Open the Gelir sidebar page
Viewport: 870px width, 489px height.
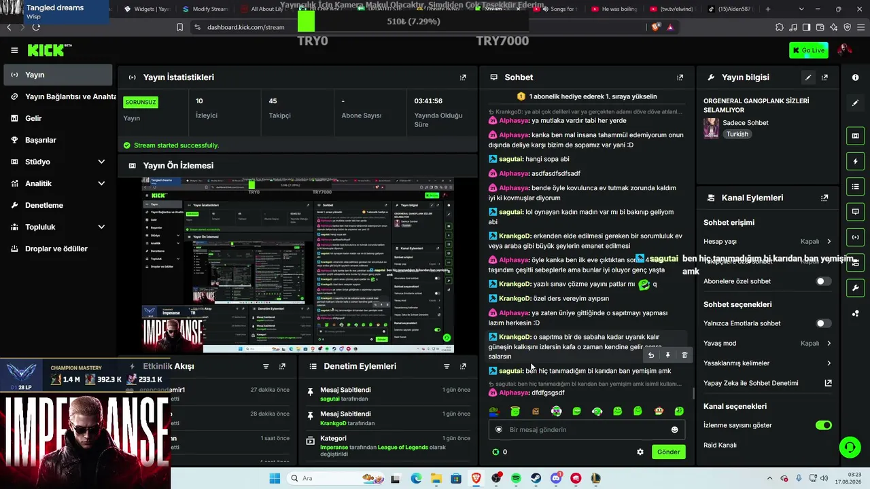pos(57,118)
